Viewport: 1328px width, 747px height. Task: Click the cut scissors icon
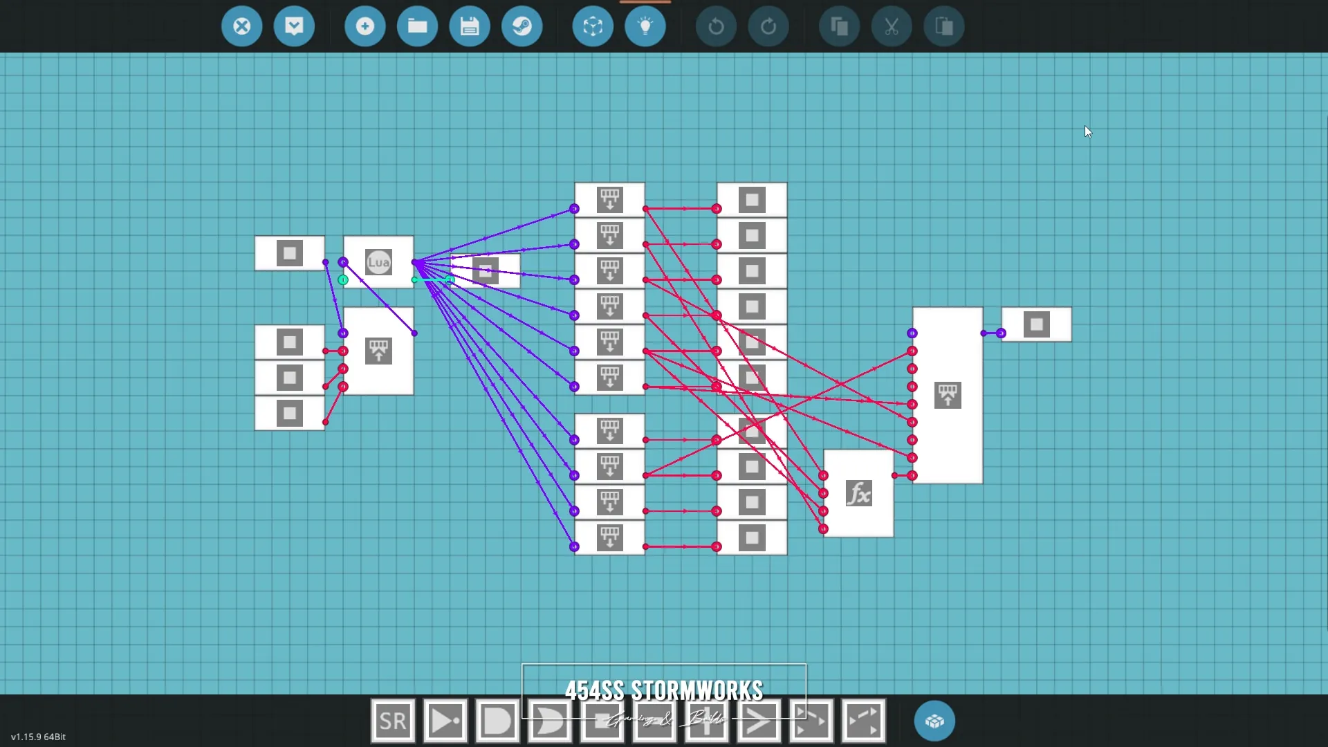[x=892, y=26]
